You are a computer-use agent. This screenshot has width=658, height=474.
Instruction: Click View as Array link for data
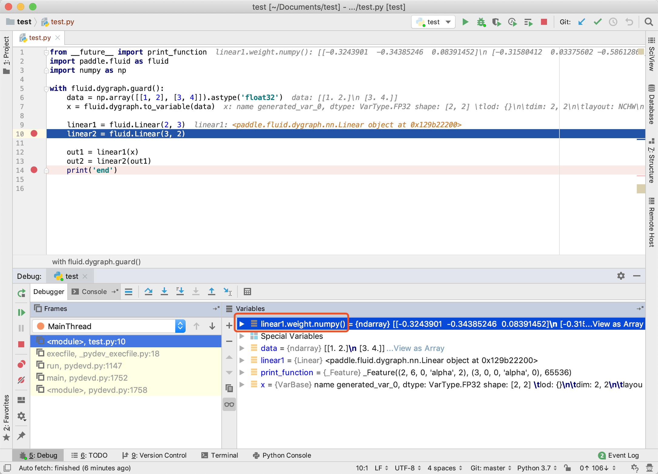coord(419,348)
